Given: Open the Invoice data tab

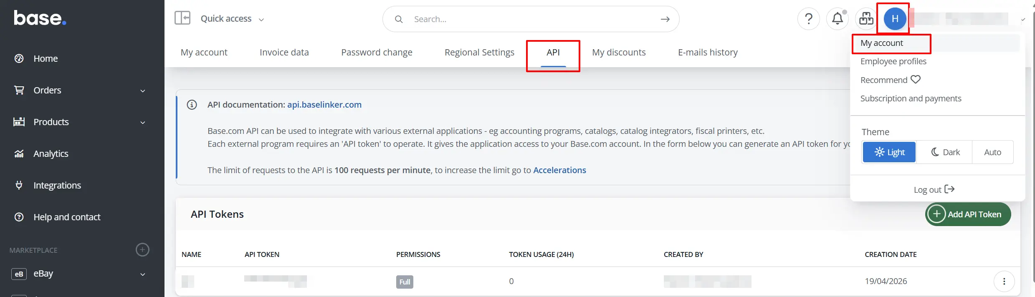Looking at the screenshot, I should (284, 52).
